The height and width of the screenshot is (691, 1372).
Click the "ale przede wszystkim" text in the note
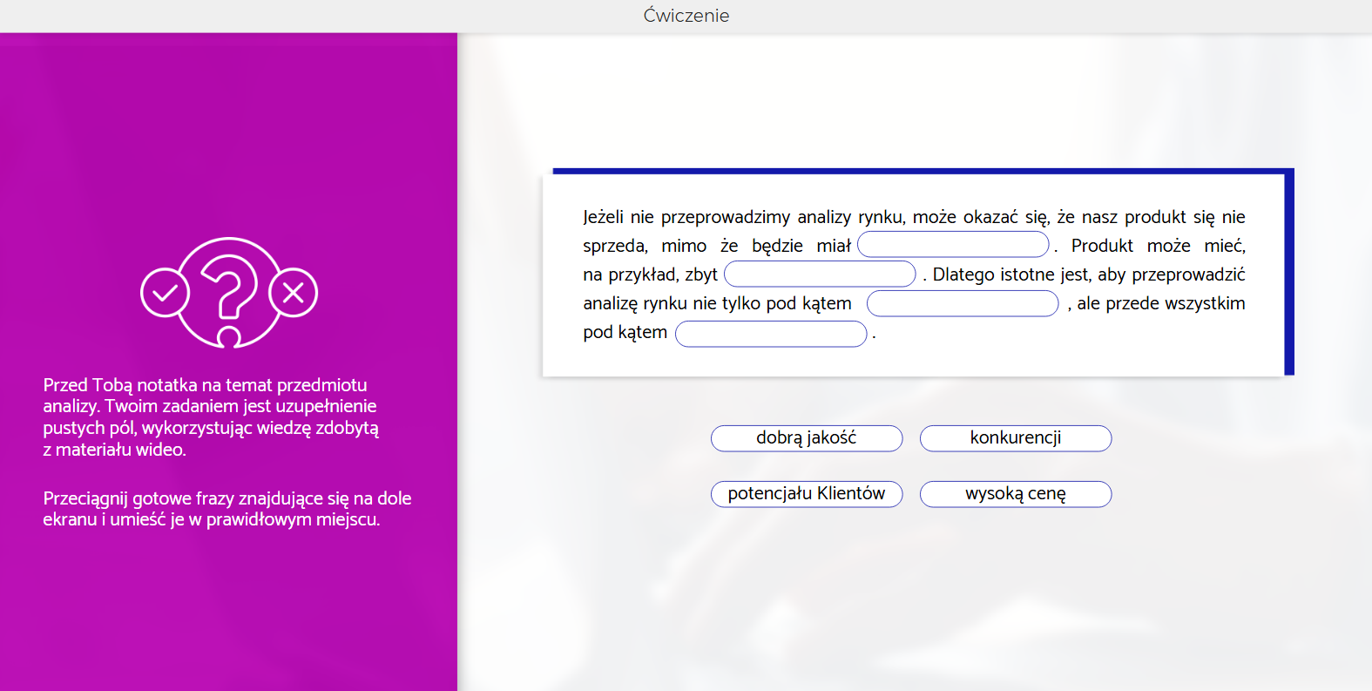(1160, 303)
